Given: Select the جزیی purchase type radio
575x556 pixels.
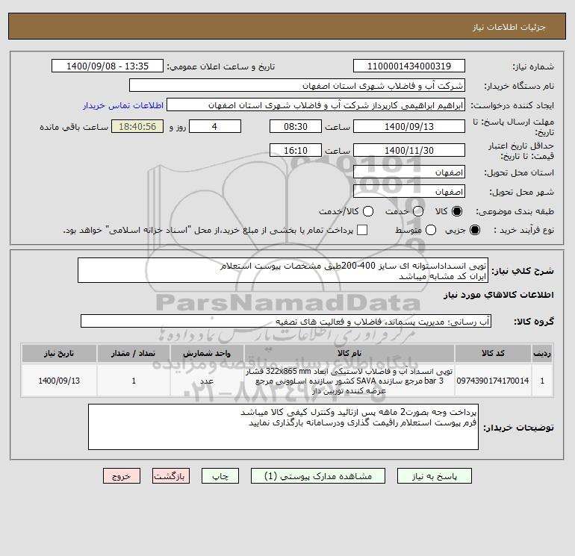Looking at the screenshot, I should (x=474, y=230).
